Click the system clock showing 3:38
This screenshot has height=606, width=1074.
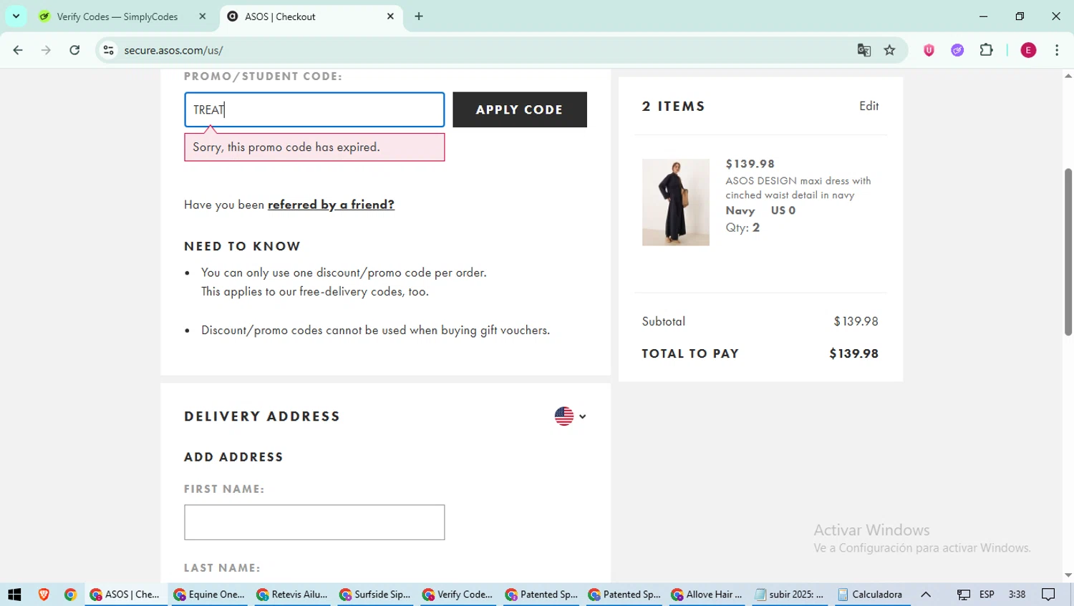pos(1017,595)
